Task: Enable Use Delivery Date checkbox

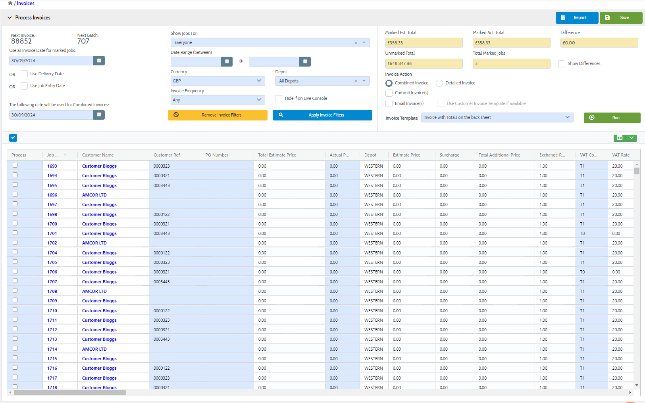Action: [x=24, y=74]
